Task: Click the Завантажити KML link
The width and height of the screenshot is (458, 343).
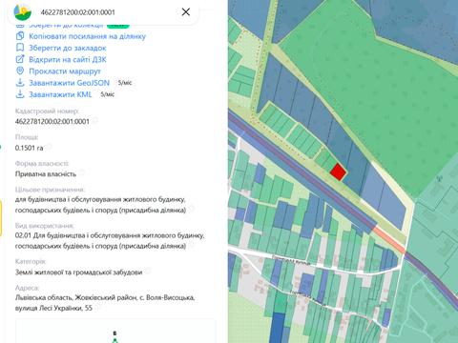Action: click(60, 94)
